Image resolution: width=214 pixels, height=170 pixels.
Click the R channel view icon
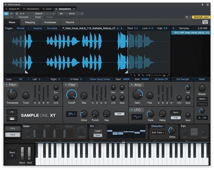pos(139,75)
